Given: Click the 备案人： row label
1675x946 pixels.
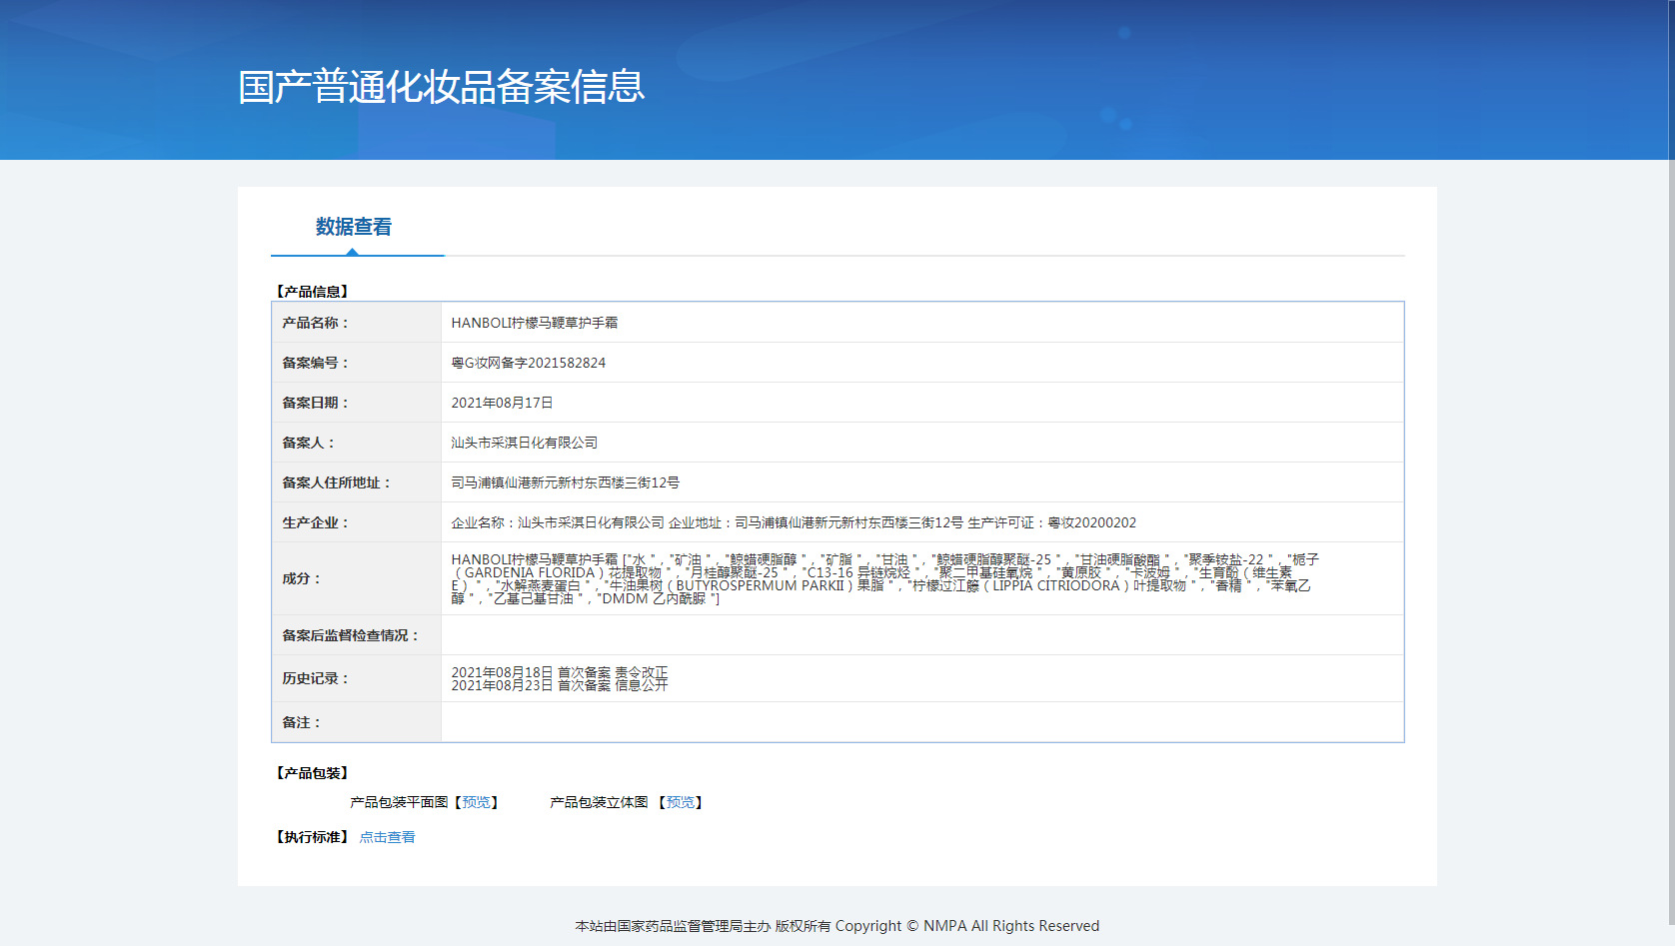Looking at the screenshot, I should (308, 443).
